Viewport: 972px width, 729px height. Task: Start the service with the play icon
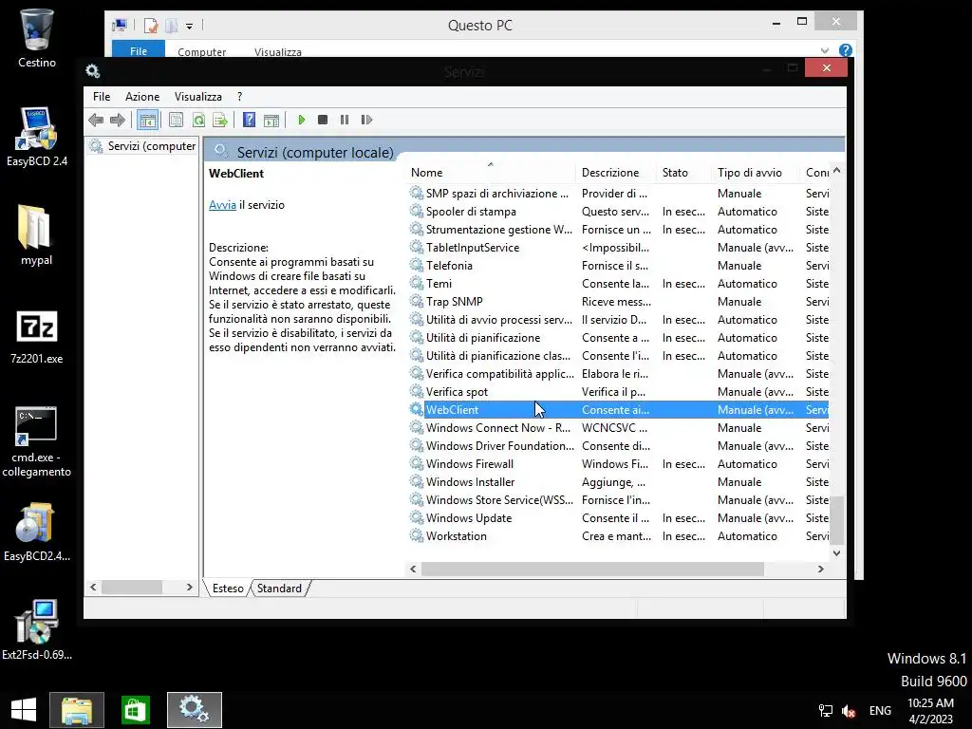(x=301, y=120)
